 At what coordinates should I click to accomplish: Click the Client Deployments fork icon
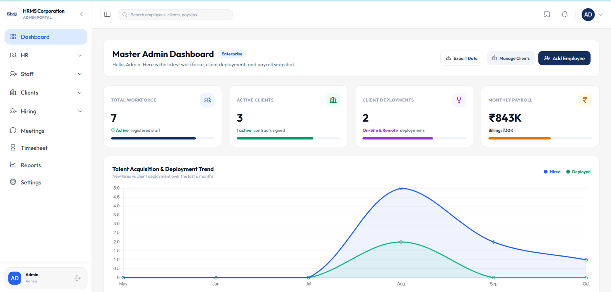click(x=459, y=100)
